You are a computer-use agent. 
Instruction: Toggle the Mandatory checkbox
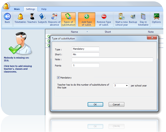click(x=58, y=78)
